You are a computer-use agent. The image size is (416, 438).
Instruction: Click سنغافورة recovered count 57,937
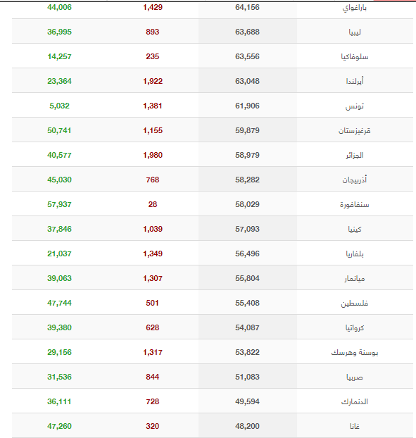point(59,204)
